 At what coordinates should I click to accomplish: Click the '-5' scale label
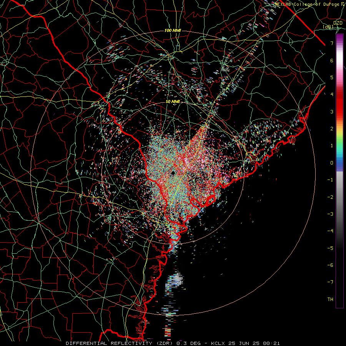330,248
